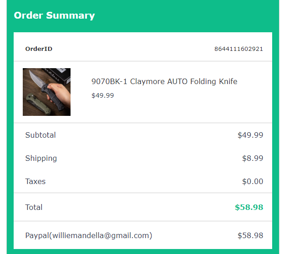Click the green Total amount $58.98

coord(248,207)
